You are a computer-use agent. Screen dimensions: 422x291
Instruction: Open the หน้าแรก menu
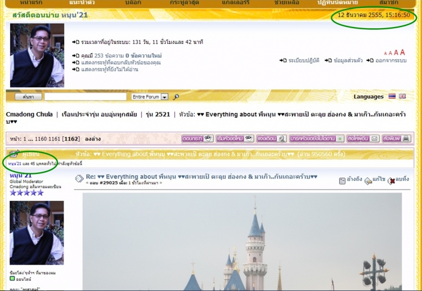click(30, 3)
